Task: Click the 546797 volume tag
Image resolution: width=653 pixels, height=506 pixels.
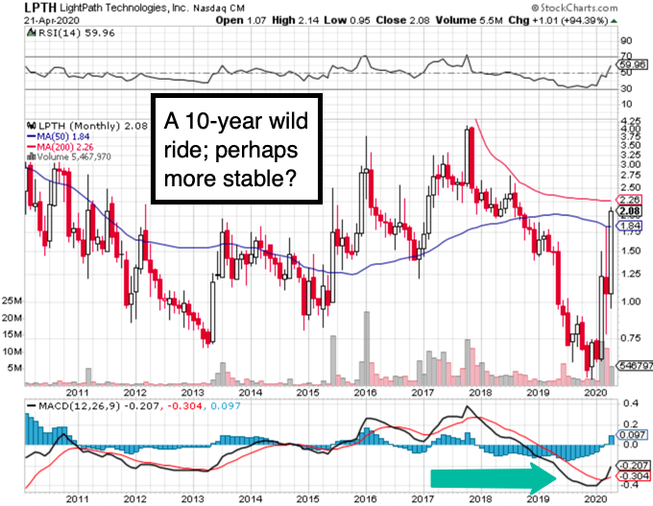Action: [635, 366]
